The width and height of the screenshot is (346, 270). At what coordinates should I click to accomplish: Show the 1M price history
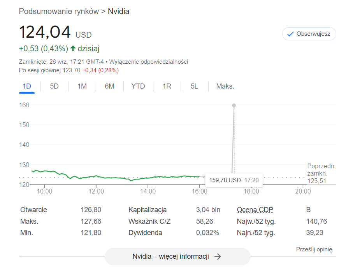tap(82, 86)
